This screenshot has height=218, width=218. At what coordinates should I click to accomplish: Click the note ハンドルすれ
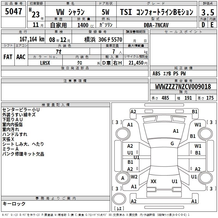coord(15,134)
